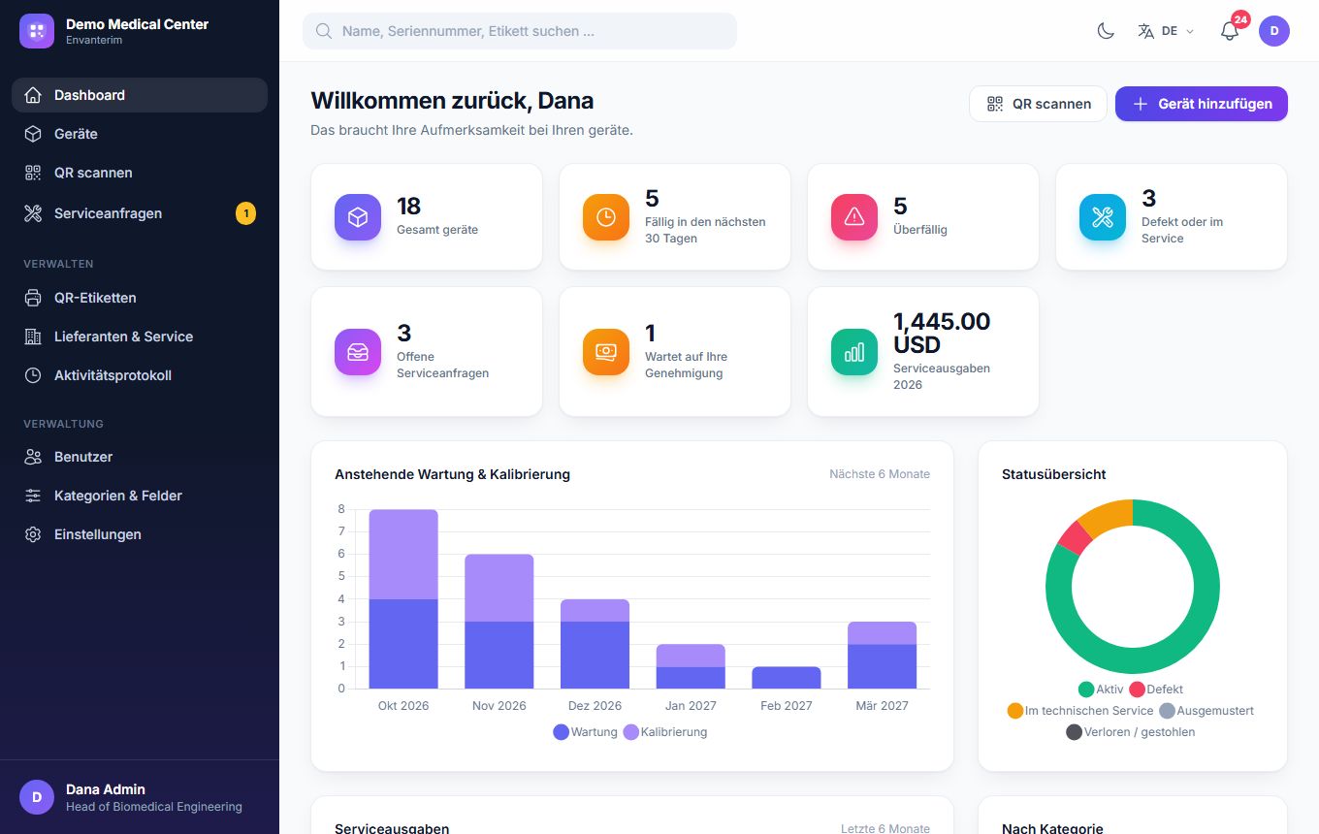Open Einstellungen via the gear icon
Screen dimensions: 1319x834
(33, 534)
